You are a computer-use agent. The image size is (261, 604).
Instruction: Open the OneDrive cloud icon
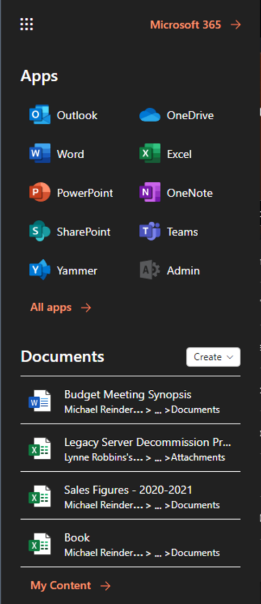tap(150, 115)
